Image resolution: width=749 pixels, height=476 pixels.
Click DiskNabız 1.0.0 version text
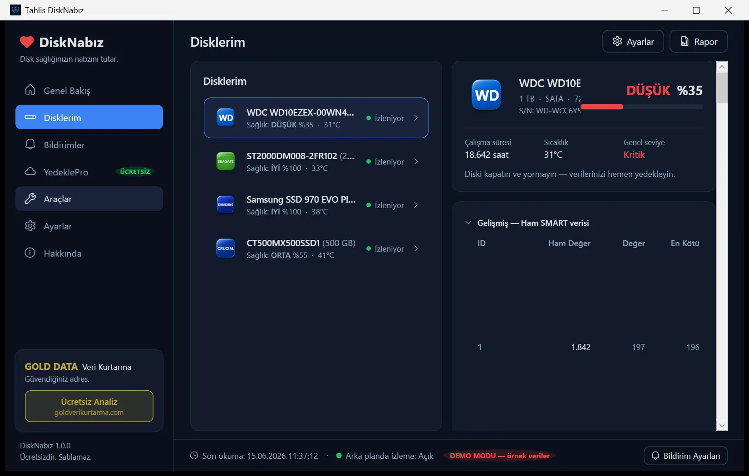click(45, 446)
